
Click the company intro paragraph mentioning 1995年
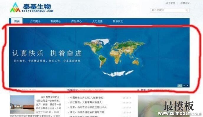[48, 106]
